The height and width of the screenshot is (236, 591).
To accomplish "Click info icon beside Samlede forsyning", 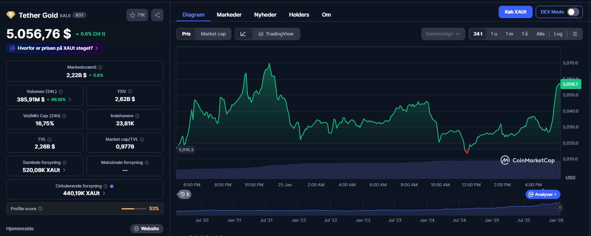I will pos(64,163).
